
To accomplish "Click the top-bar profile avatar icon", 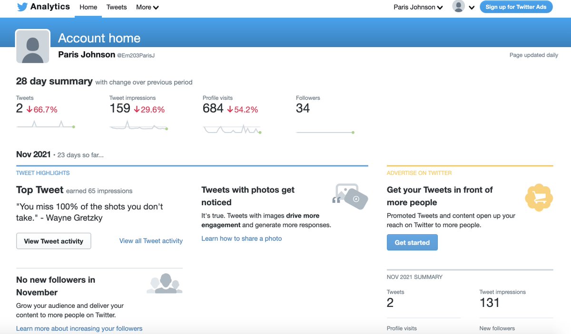I will click(x=458, y=7).
